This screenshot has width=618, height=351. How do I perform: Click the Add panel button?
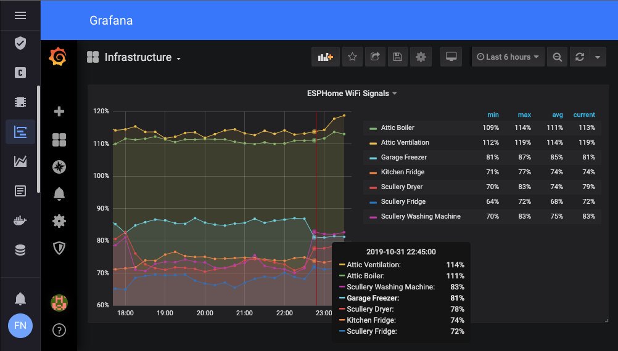point(326,57)
